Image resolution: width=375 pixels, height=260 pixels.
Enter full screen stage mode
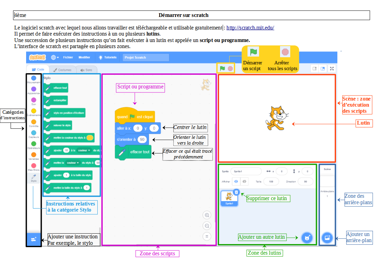tap(332, 68)
